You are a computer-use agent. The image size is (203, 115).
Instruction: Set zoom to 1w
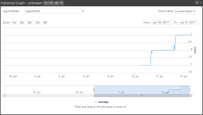point(14,23)
